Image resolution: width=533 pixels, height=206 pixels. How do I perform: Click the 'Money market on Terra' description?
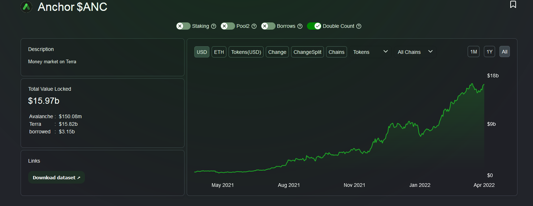[52, 62]
